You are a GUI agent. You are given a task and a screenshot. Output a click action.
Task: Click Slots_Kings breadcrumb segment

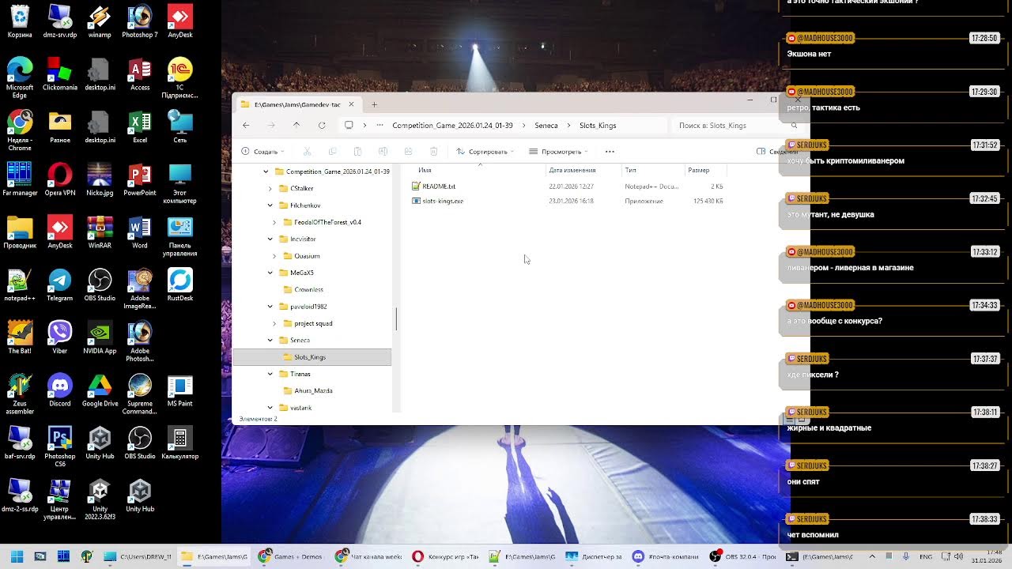598,125
